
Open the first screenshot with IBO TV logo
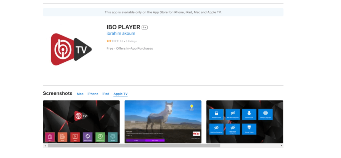[x=81, y=116]
